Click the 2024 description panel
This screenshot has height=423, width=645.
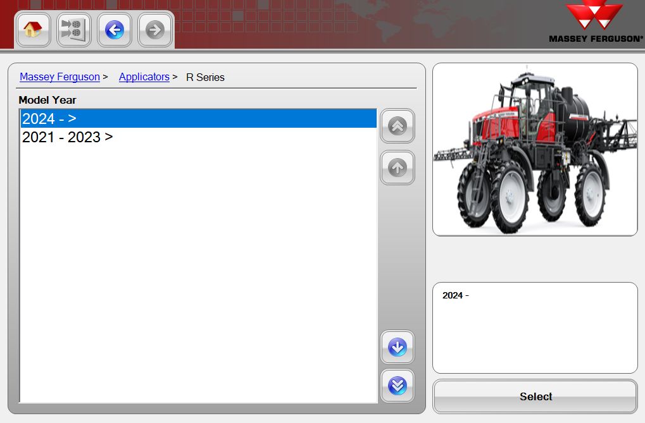[534, 328]
